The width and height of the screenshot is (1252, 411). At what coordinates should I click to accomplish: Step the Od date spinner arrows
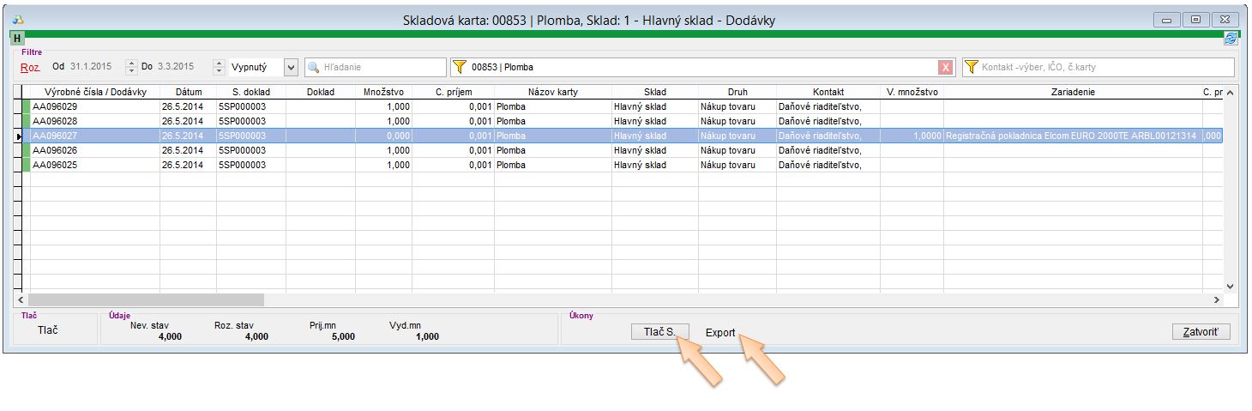click(x=131, y=67)
